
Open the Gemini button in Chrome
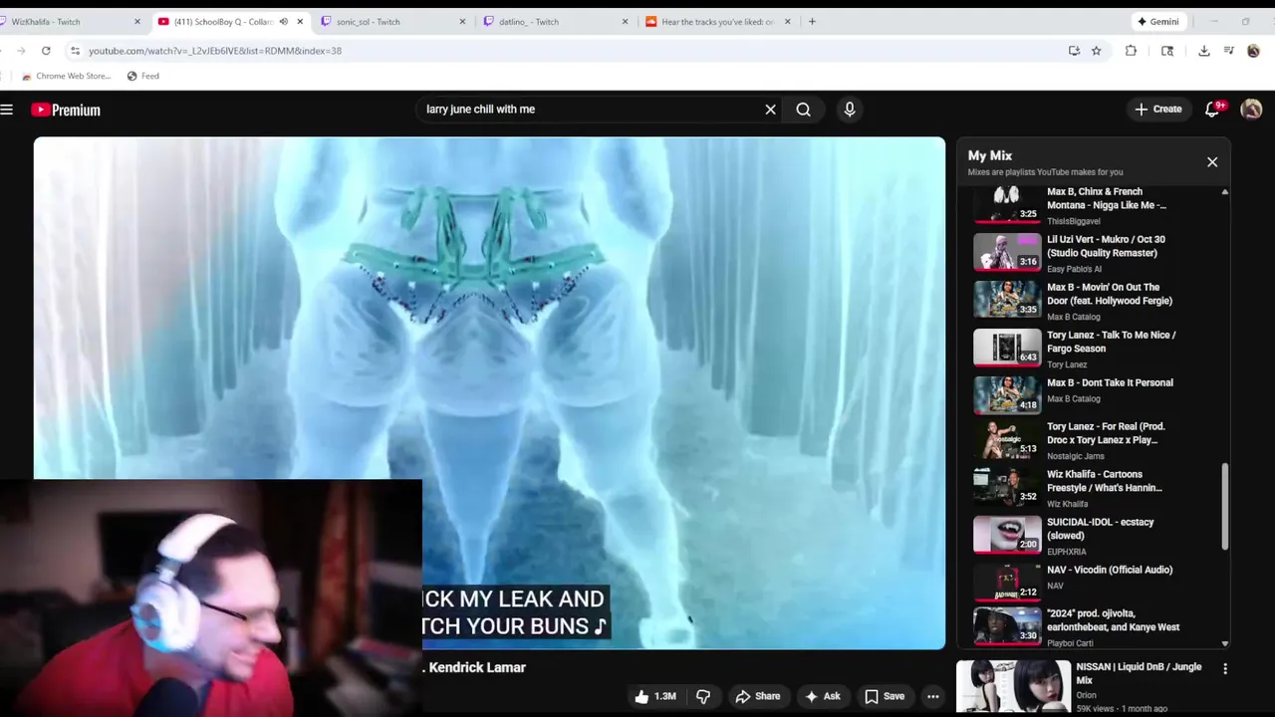point(1157,21)
